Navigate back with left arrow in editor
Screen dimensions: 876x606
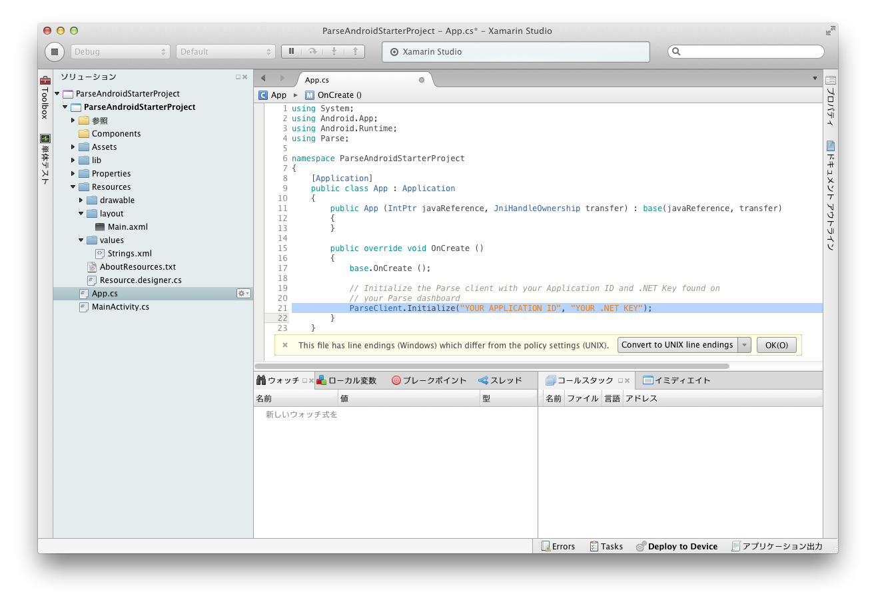coord(263,79)
